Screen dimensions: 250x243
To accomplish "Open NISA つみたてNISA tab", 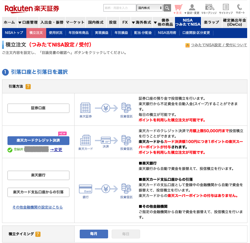I will pos(188,22).
